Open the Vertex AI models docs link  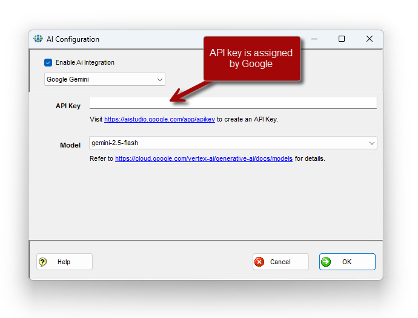point(204,158)
